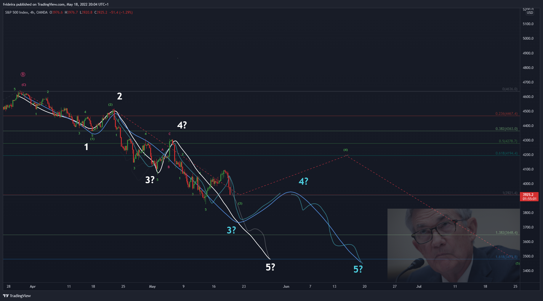This screenshot has width=543, height=301.
Task: Click the 4700.0 price axis label
Action: (528, 82)
